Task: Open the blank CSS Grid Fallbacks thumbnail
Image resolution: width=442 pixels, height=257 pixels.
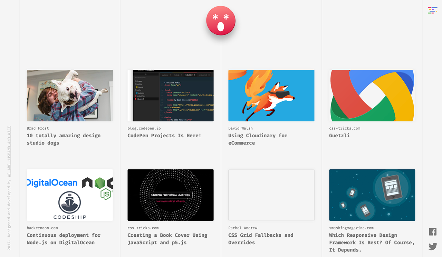Action: coord(271,195)
